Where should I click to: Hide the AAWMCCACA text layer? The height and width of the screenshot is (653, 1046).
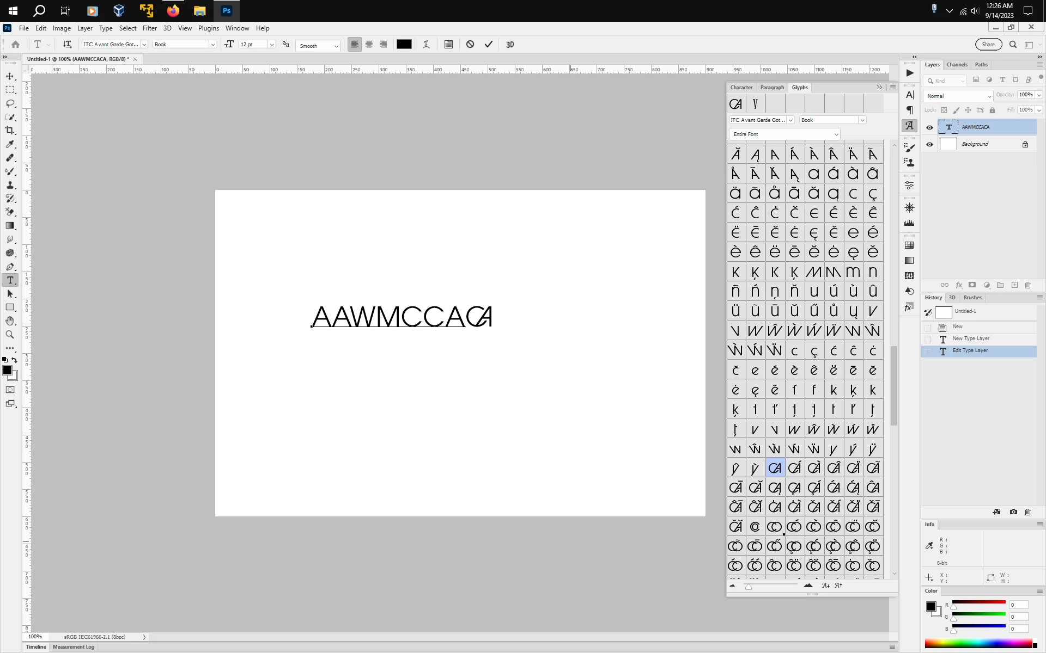(x=930, y=127)
